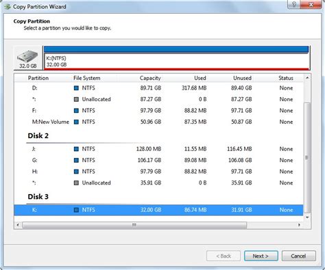Click the horizontal scrollbar right arrow
Image resolution: width=325 pixels, height=270 pixels.
tap(300, 225)
